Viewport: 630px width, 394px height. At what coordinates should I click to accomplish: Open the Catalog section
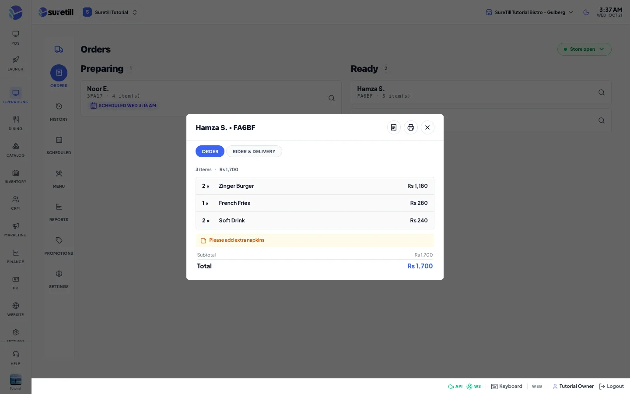(15, 150)
